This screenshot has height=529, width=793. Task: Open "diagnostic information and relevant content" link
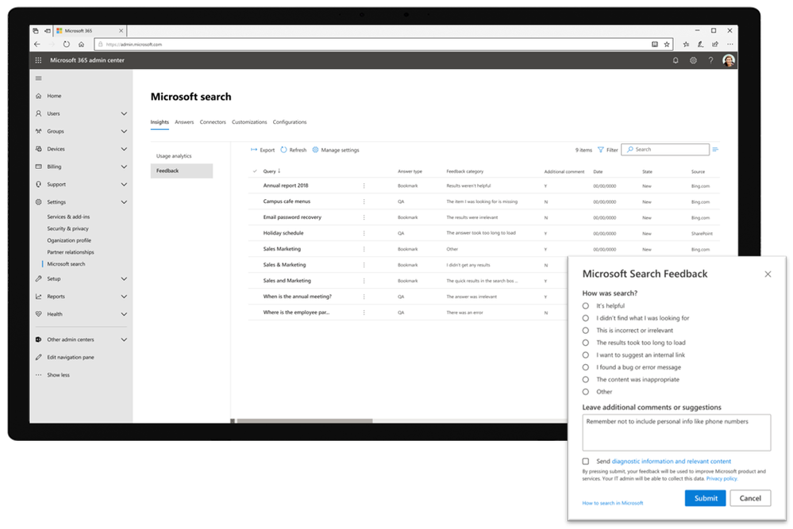point(671,462)
